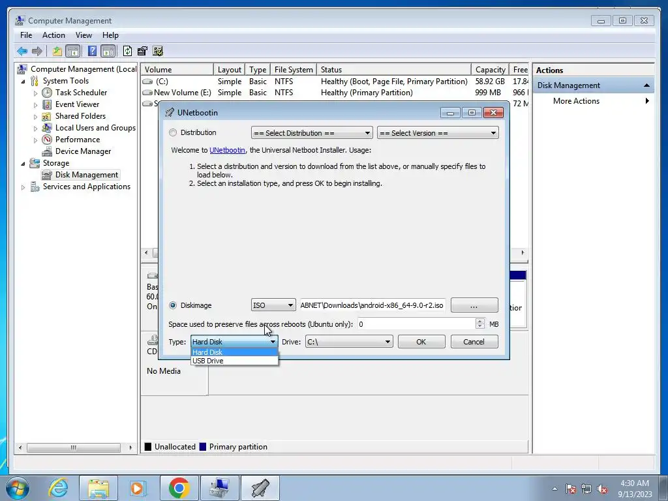Click the blue Help question mark icon
Viewport: 668px width, 501px height.
click(x=92, y=51)
